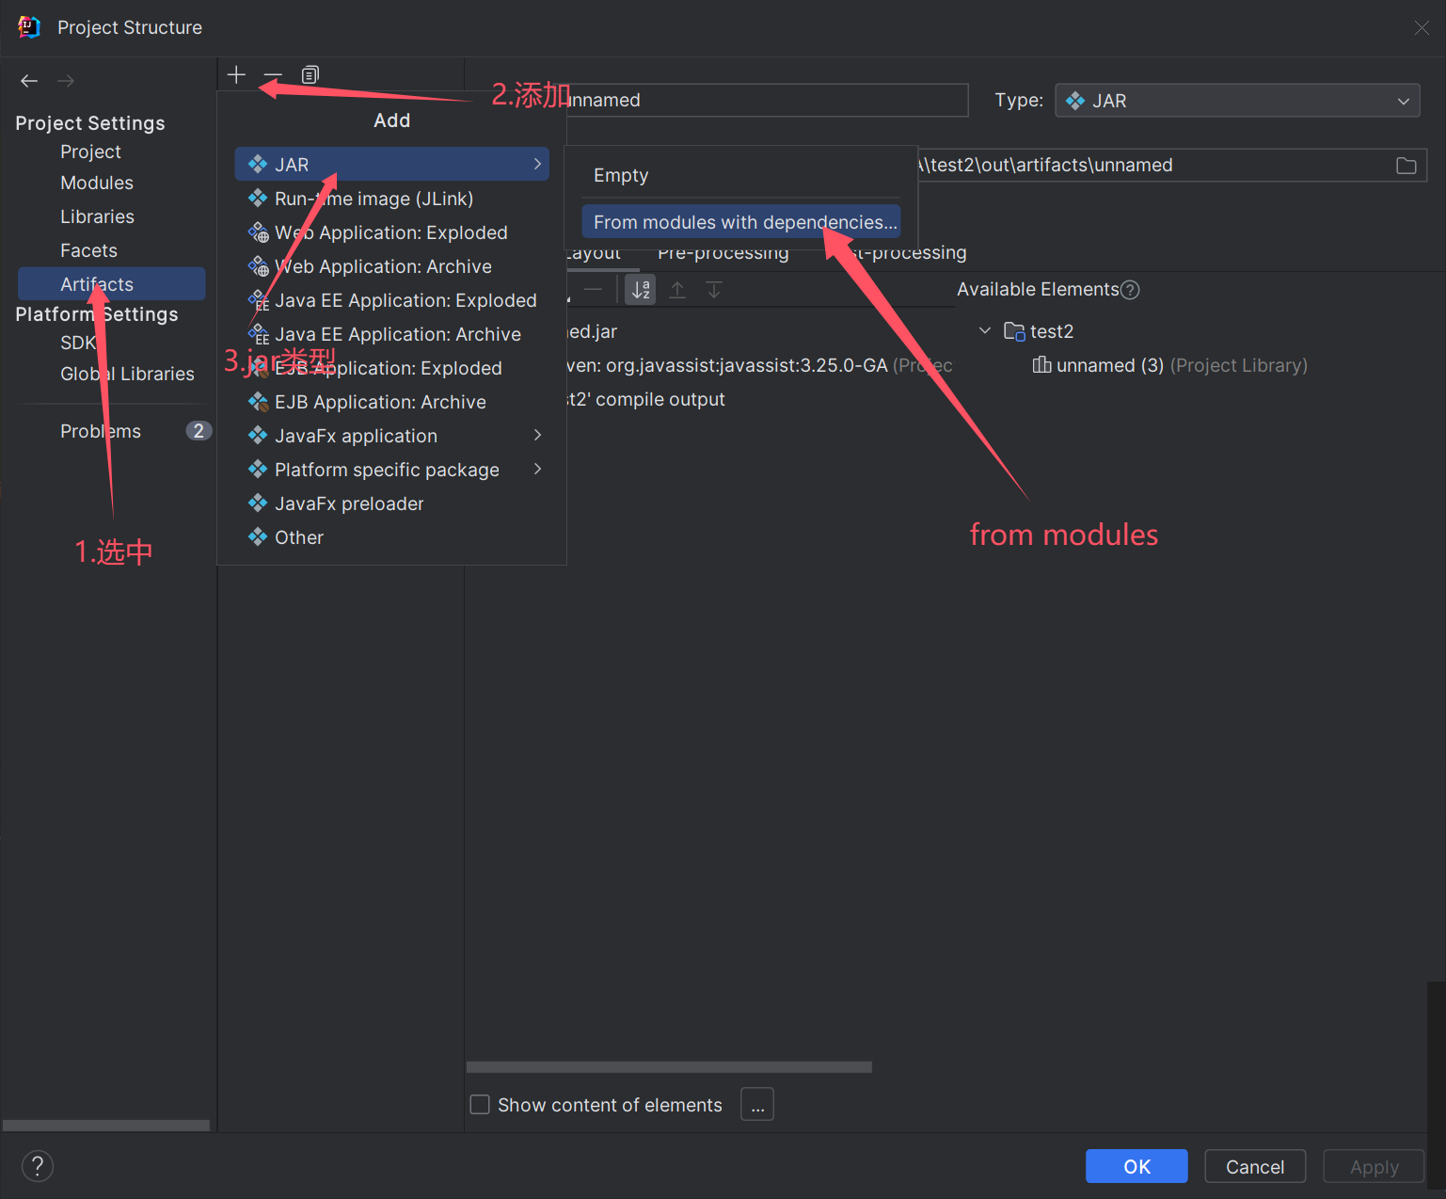Toggle alphabetical sort of layout elements

641,290
